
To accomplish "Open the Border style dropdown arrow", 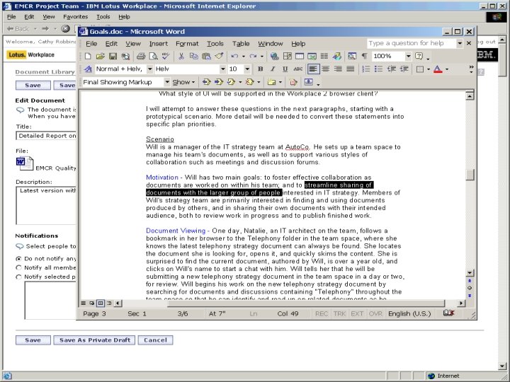I will coord(429,69).
